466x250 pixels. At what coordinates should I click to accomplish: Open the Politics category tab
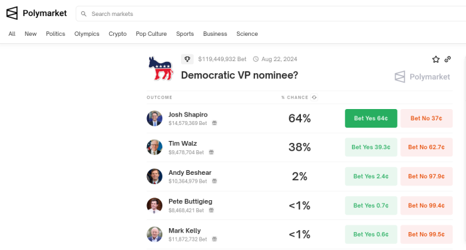coord(55,34)
